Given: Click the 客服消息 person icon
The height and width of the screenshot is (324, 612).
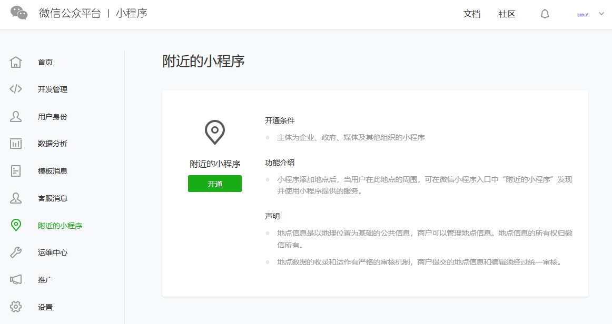Looking at the screenshot, I should [x=16, y=198].
